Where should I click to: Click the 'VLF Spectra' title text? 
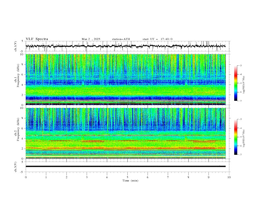coord(37,39)
